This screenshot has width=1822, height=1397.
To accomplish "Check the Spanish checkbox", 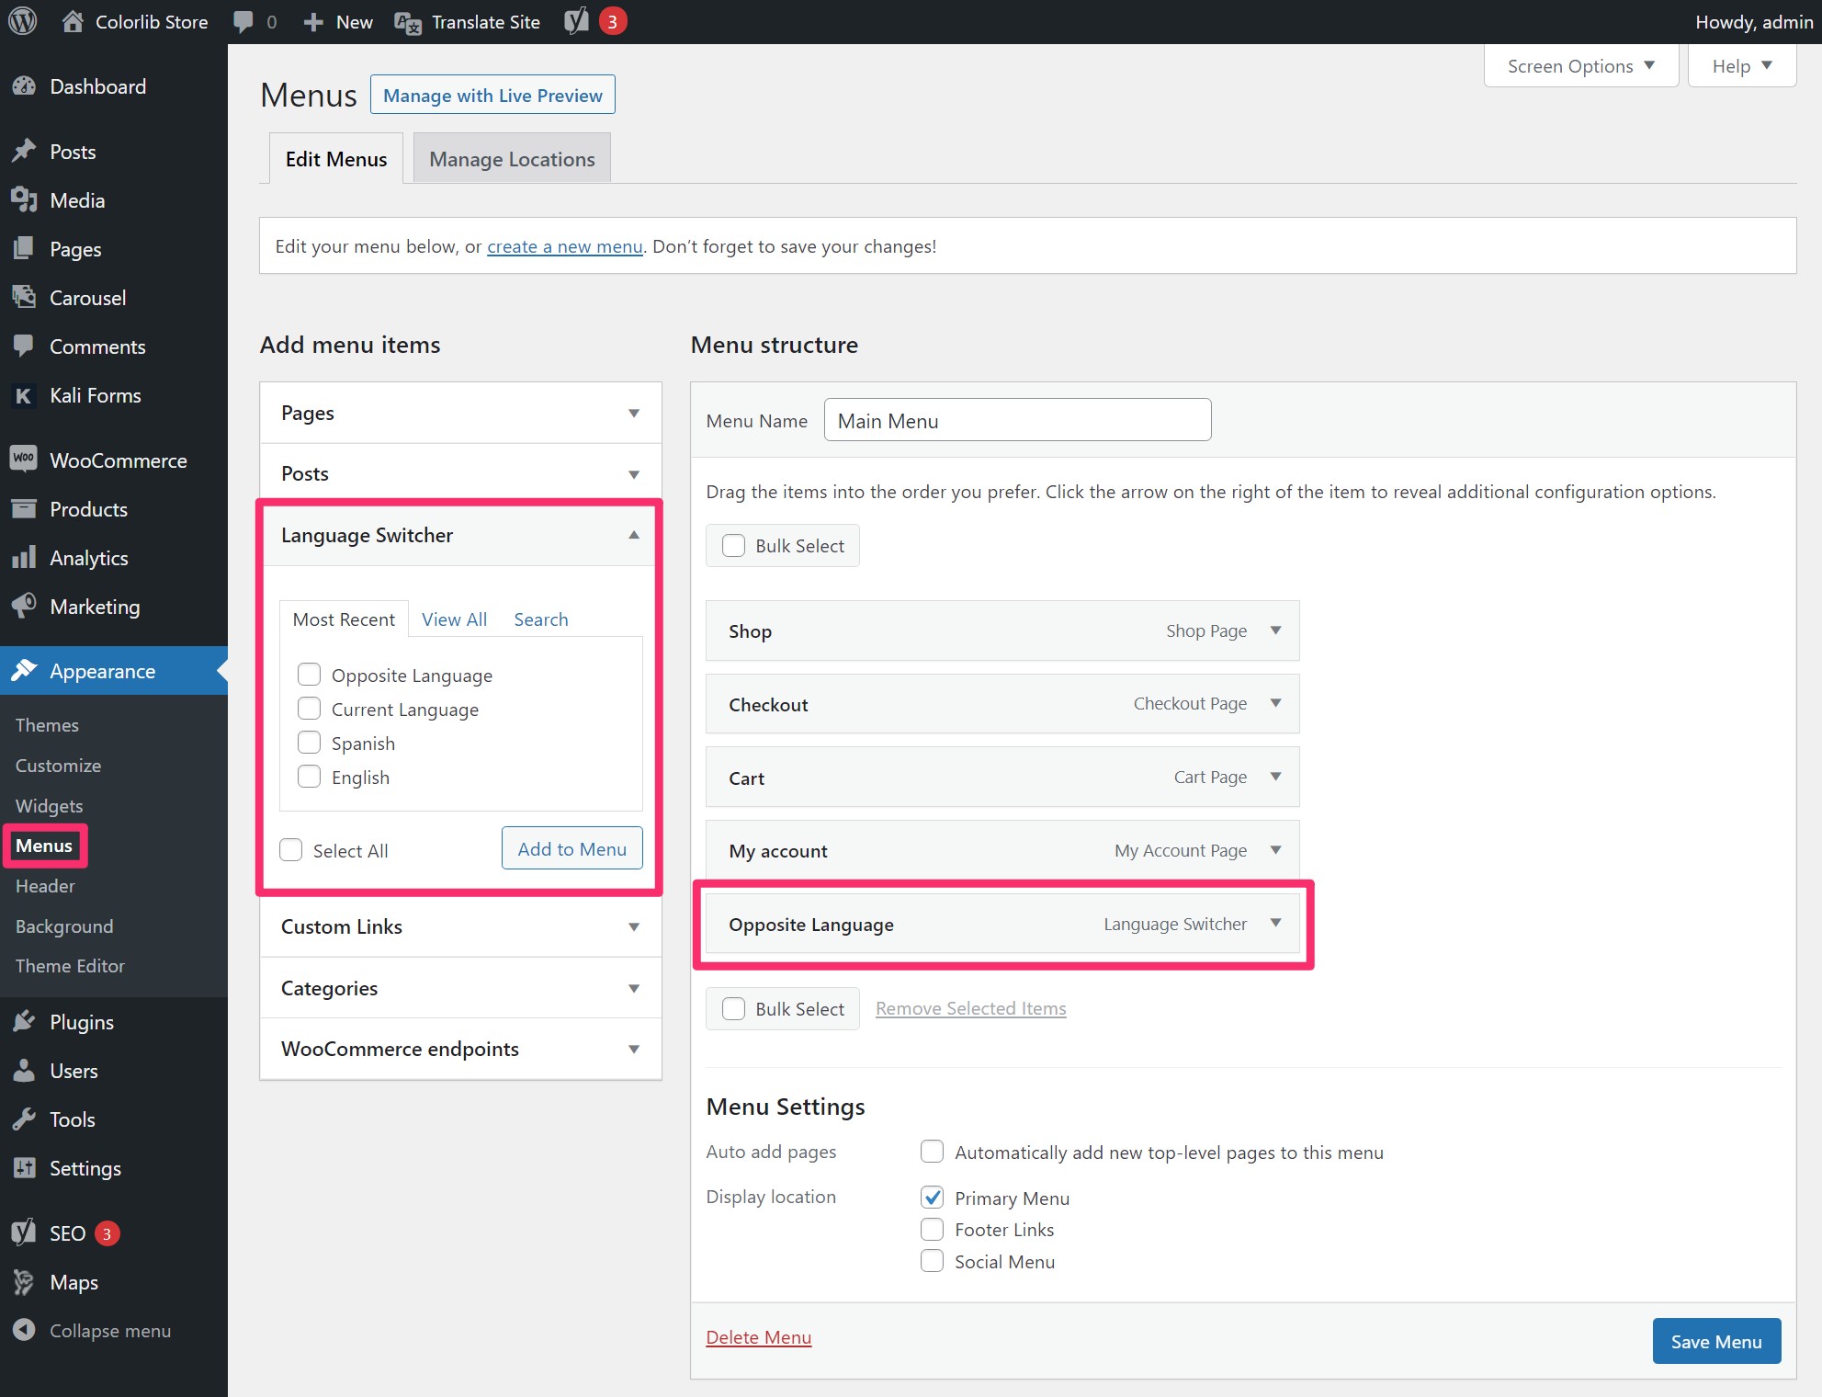I will coord(310,743).
